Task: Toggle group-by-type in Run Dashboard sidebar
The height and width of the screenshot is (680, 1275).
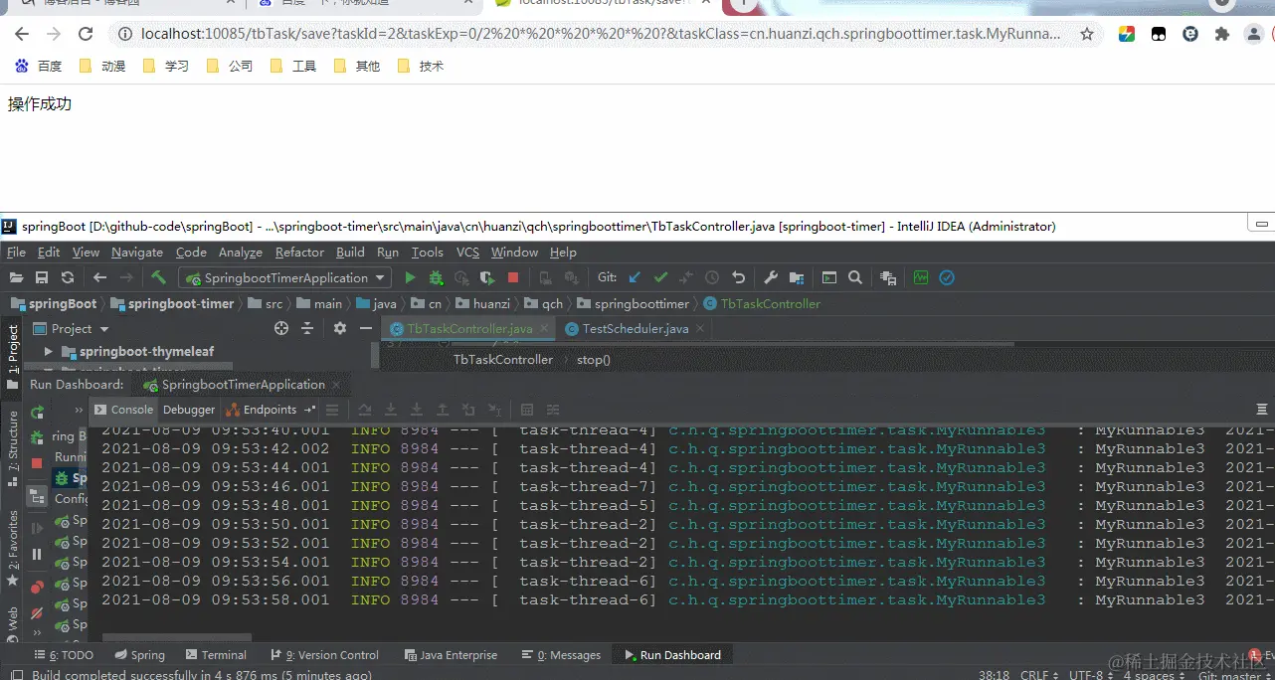Action: tap(37, 496)
